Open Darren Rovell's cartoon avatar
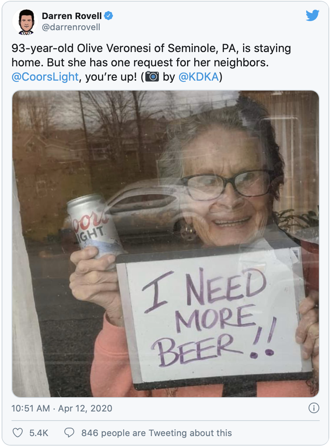 (x=25, y=22)
